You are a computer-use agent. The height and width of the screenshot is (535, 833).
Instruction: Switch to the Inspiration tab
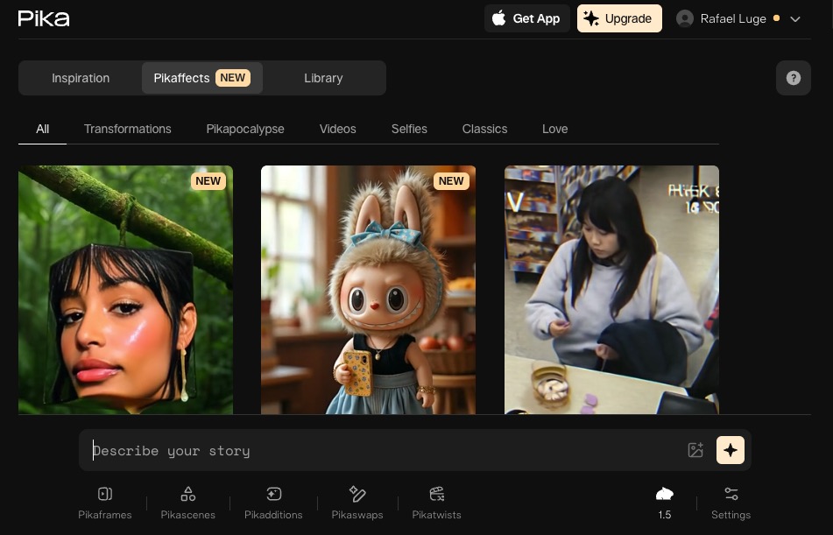(x=81, y=78)
